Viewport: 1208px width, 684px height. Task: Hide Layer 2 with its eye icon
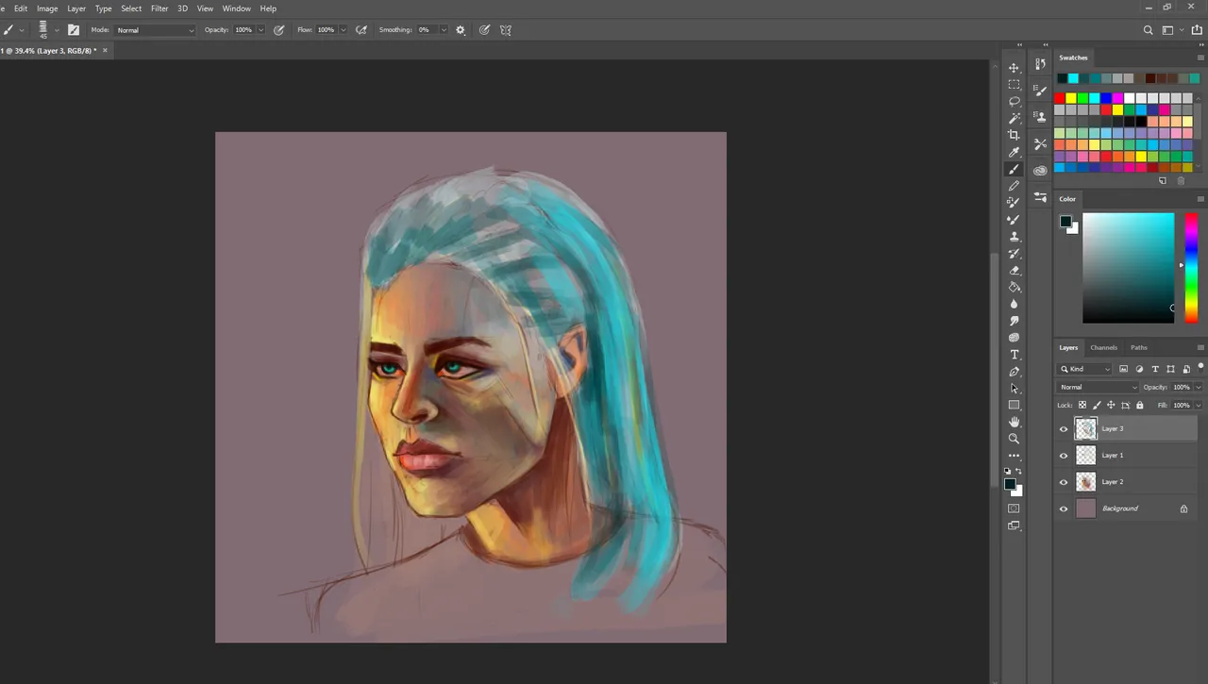[1064, 482]
